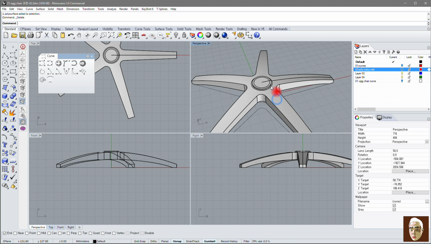431x244 pixels.
Task: Click the layer filter funnel icon
Action: (384, 52)
